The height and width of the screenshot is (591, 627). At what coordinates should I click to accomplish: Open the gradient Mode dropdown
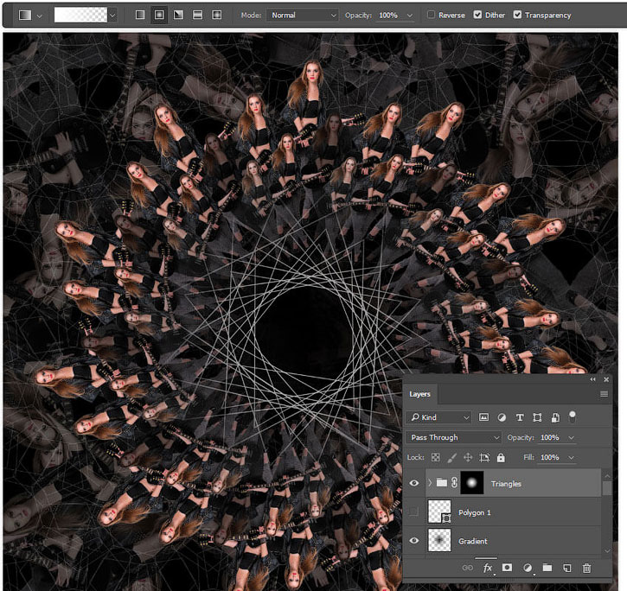[x=303, y=16]
